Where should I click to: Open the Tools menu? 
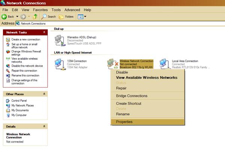[x=56, y=10]
